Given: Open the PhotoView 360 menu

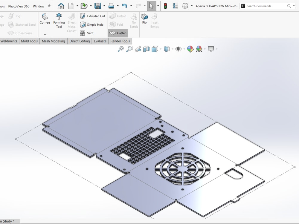Looking at the screenshot, I should 19,6.
